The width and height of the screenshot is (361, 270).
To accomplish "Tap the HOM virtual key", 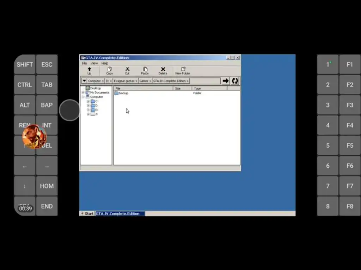I will (47, 186).
